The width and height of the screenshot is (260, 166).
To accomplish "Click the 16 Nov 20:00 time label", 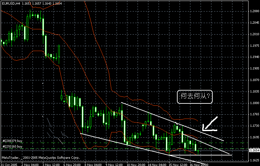I will pos(199,164).
